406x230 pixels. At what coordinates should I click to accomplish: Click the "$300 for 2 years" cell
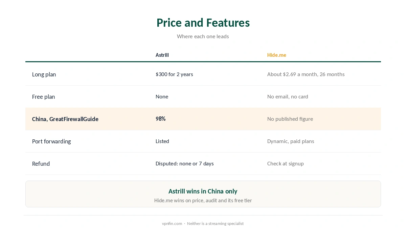click(x=174, y=74)
